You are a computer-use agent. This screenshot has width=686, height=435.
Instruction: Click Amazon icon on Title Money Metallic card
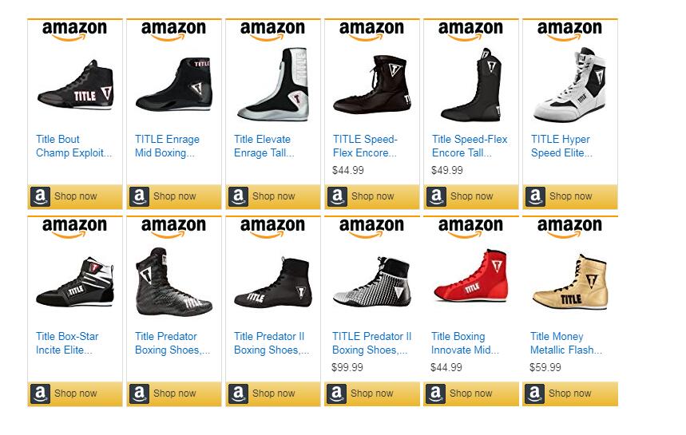(x=535, y=393)
